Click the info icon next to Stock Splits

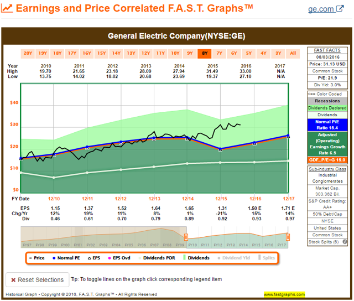[345, 242]
